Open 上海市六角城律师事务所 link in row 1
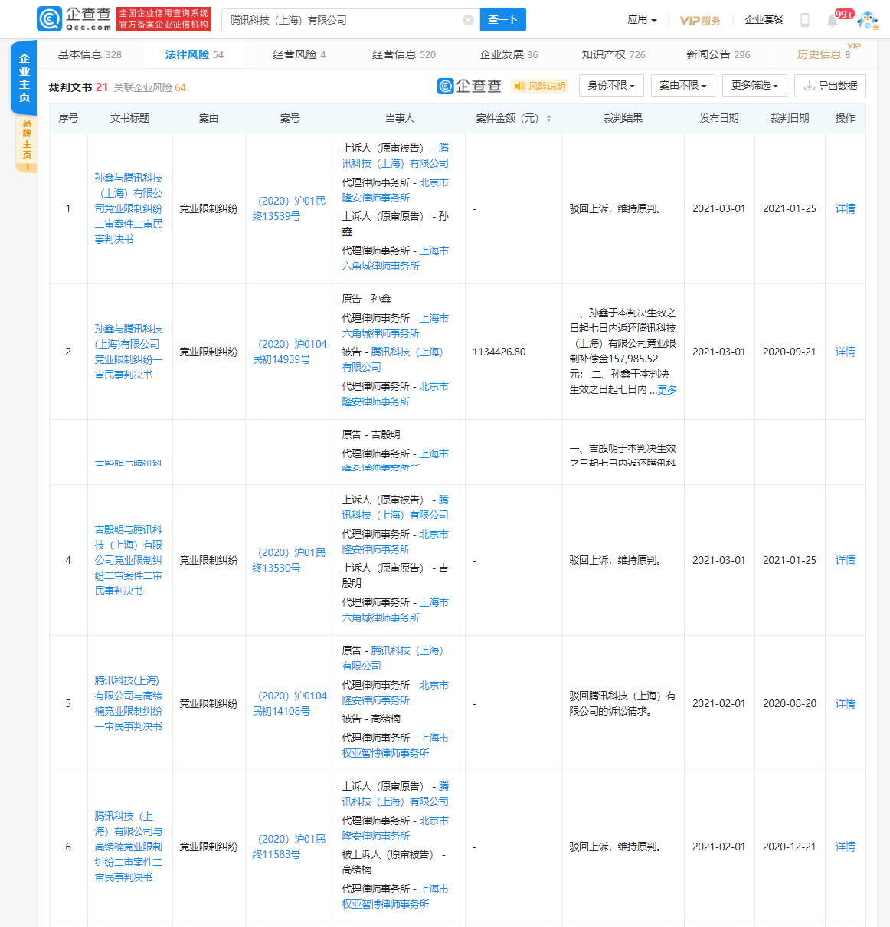Viewport: 890px width, 927px height. (395, 258)
